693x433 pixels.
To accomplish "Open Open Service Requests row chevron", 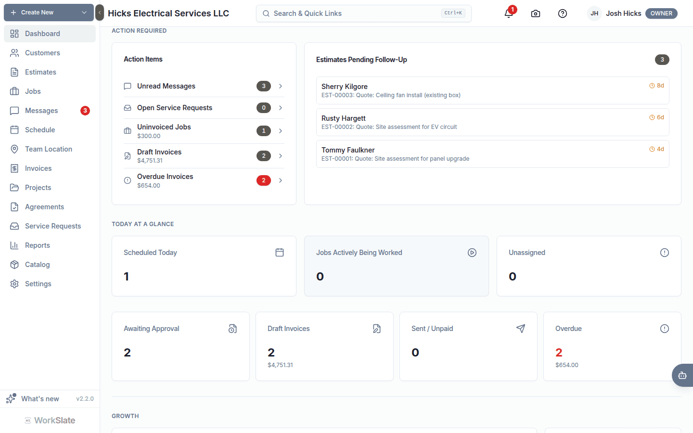I will [281, 108].
